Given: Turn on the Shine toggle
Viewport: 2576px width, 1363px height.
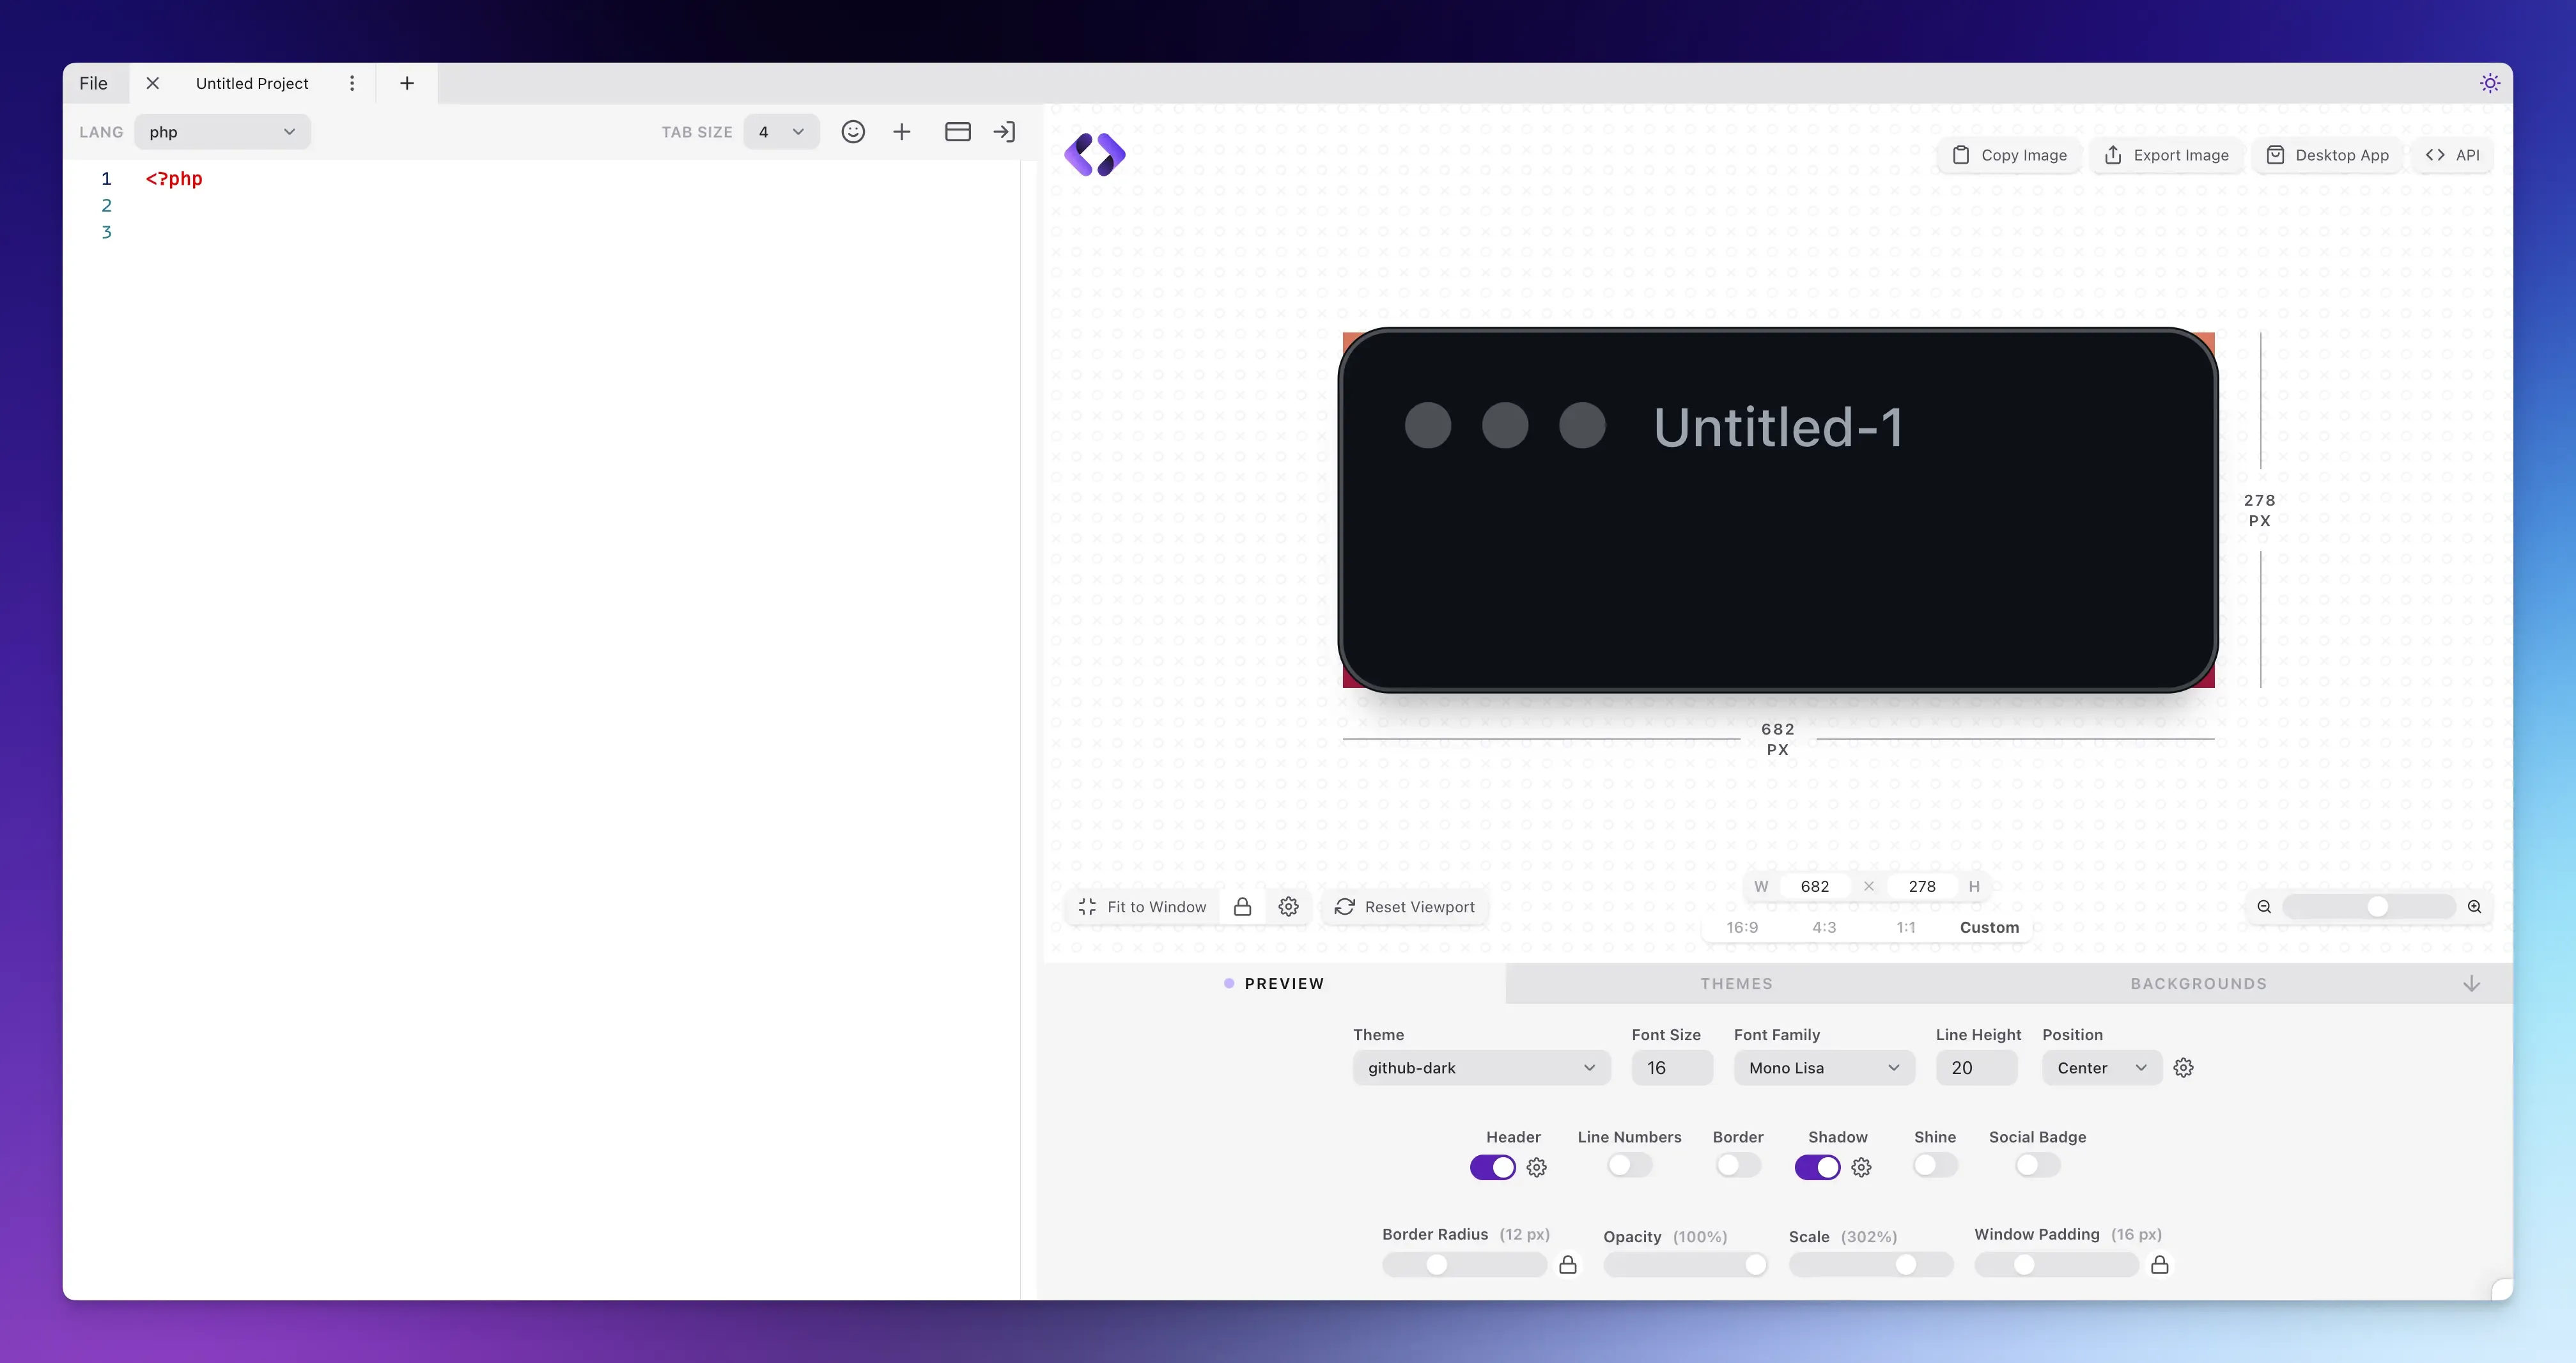Looking at the screenshot, I should point(1934,1165).
